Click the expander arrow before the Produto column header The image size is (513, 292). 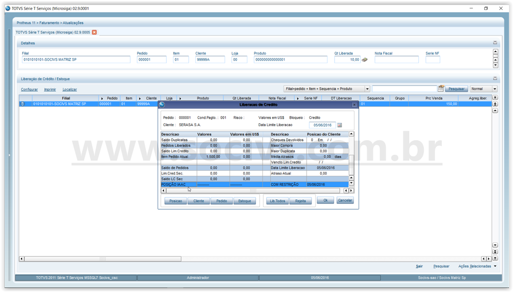pos(180,99)
